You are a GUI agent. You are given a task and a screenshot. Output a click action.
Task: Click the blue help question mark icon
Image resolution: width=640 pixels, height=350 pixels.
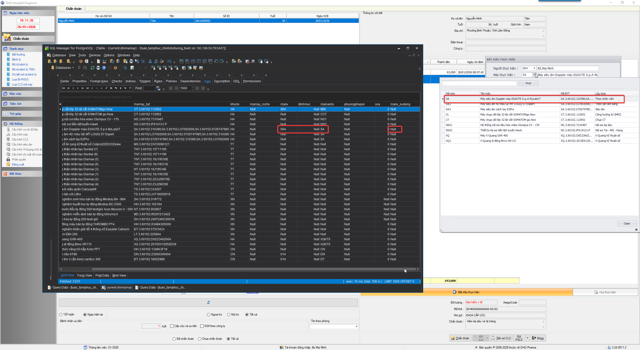click(x=104, y=68)
